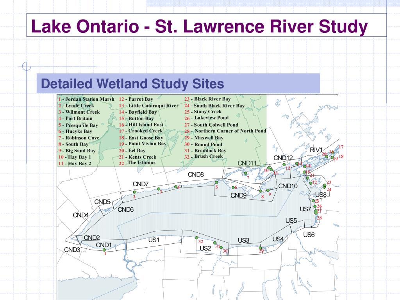Click the slide title 'Lake Ontario - St. Lawrence River Study'

[199, 26]
